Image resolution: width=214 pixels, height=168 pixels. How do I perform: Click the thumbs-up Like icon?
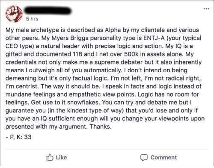point(49,157)
